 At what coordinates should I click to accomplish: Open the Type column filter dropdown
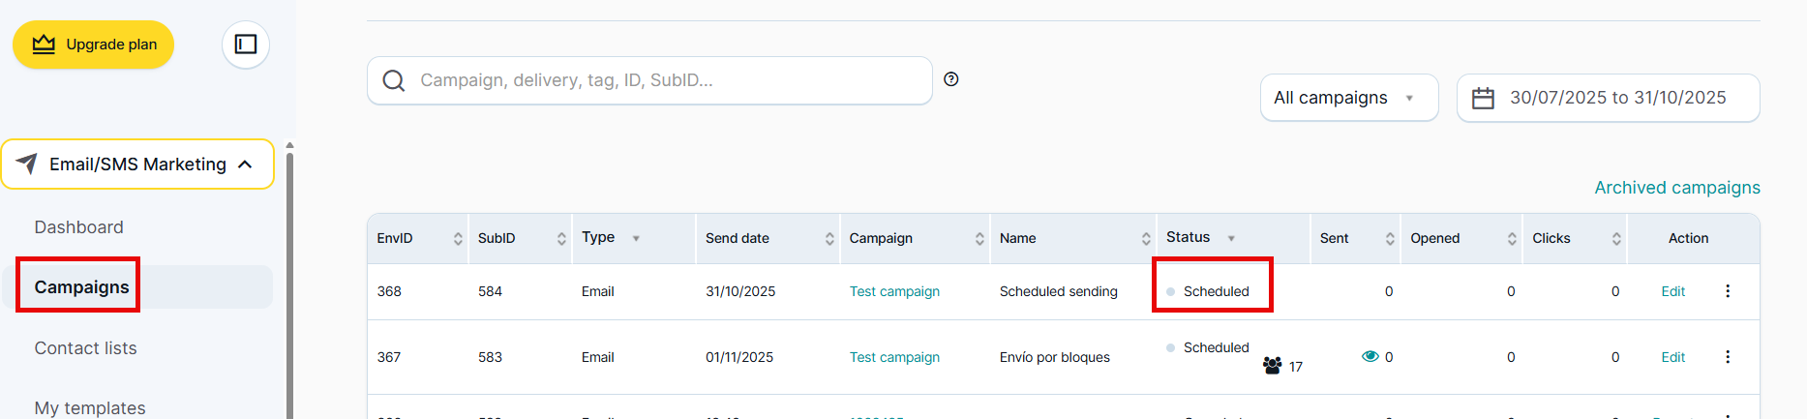(636, 238)
